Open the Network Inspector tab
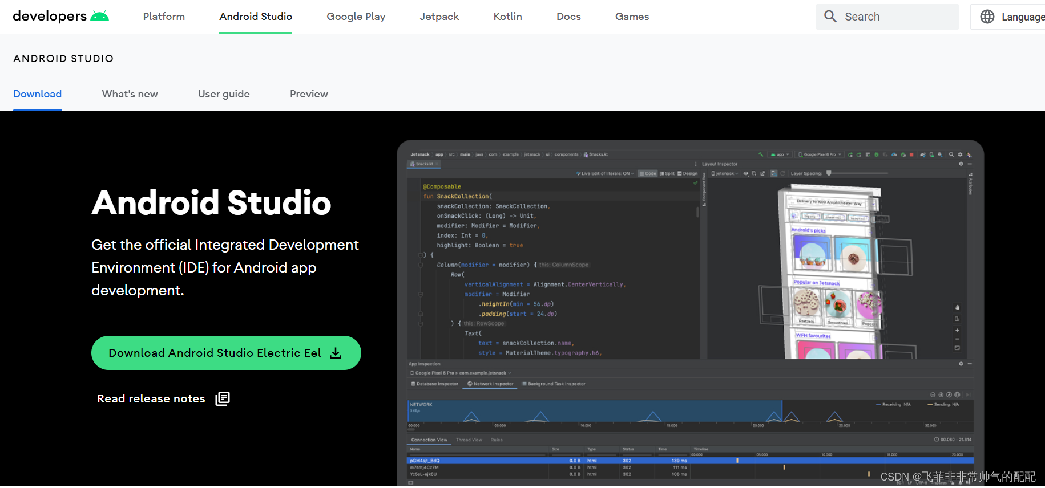Viewport: 1045px width, 488px height. point(490,384)
